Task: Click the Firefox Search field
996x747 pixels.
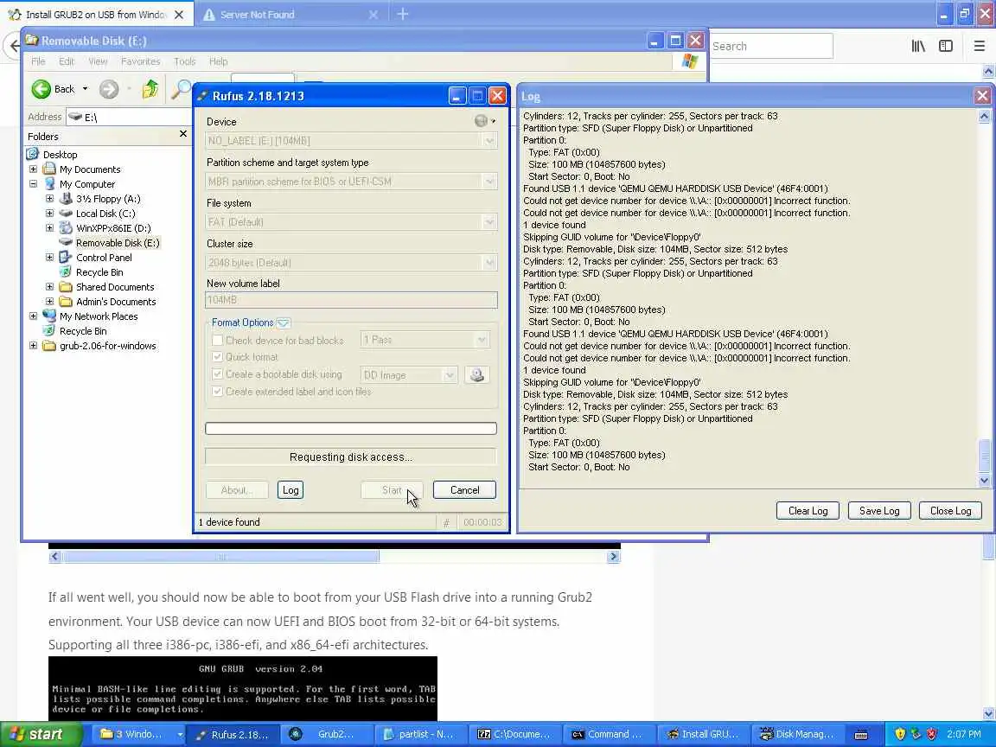Action: [771, 46]
